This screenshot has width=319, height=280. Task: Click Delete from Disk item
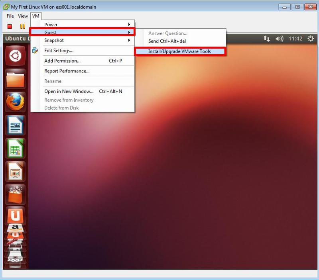(x=83, y=108)
